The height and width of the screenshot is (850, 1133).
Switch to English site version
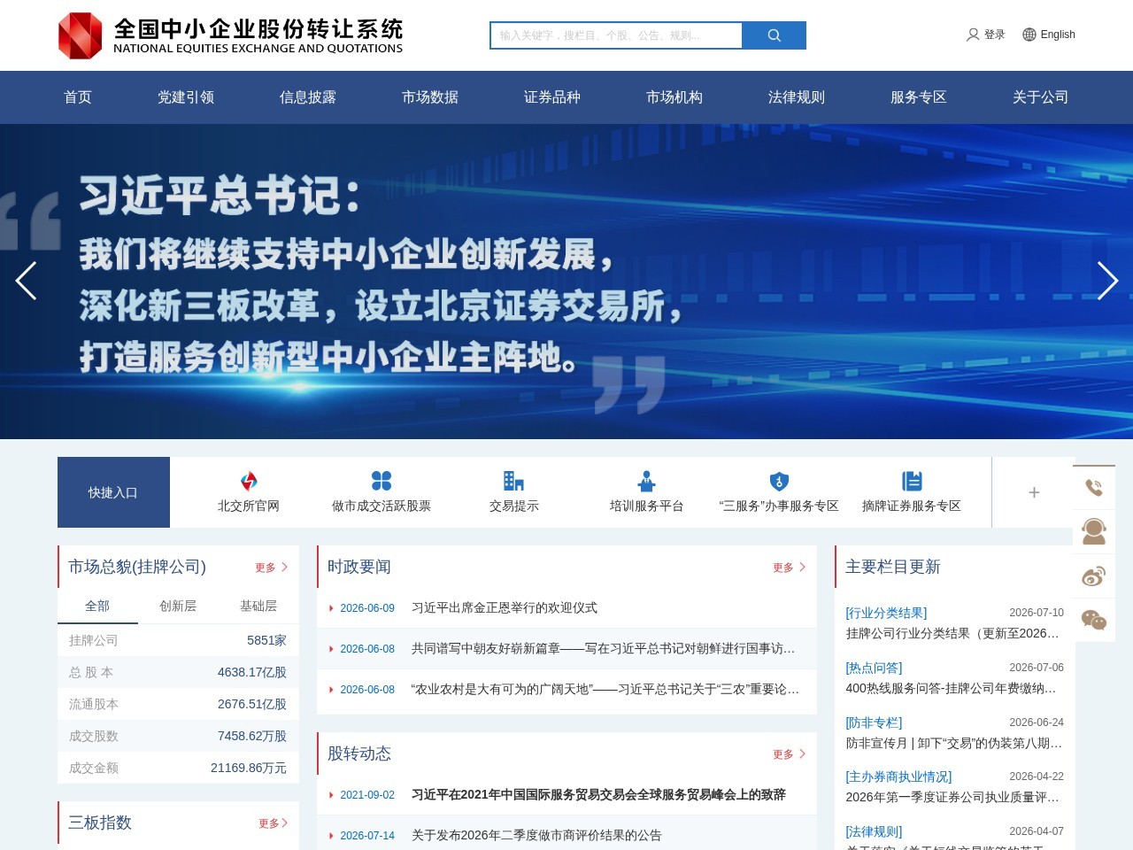coord(1058,35)
